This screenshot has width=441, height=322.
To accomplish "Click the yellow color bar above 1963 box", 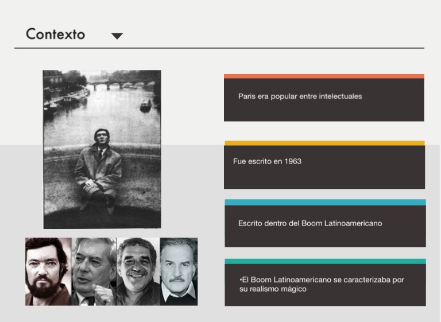I will 324,143.
